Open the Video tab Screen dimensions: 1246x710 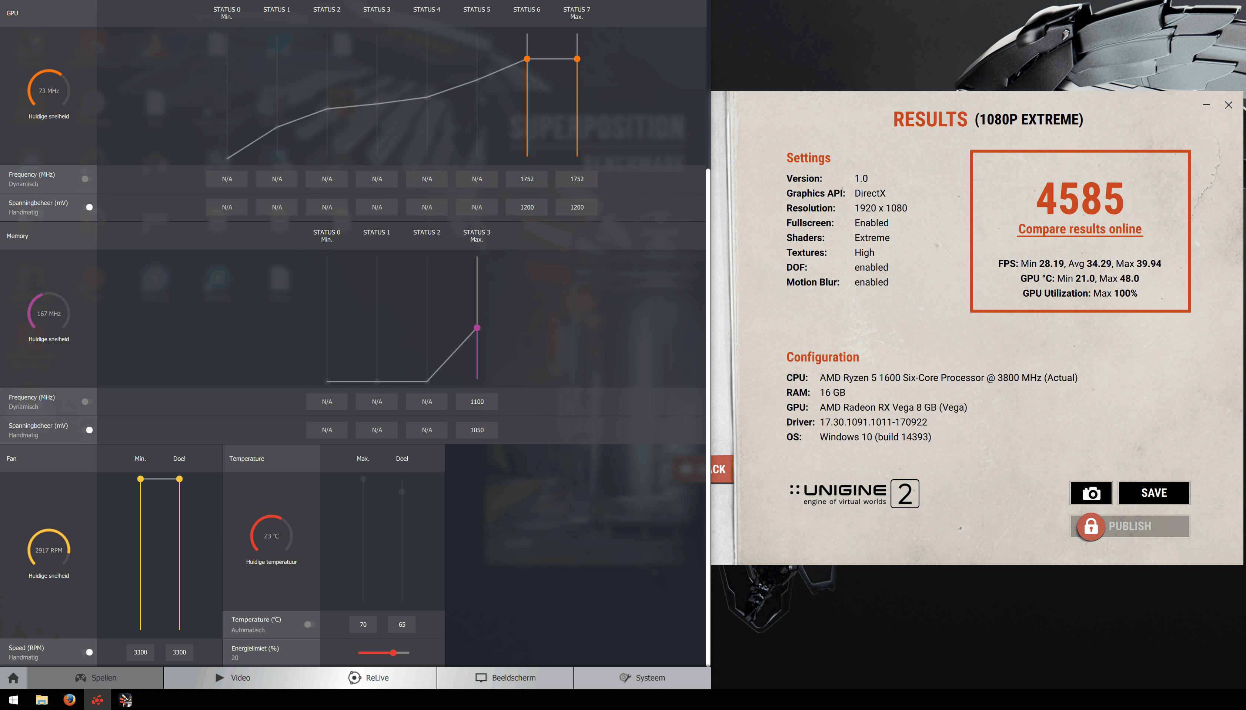tap(232, 678)
